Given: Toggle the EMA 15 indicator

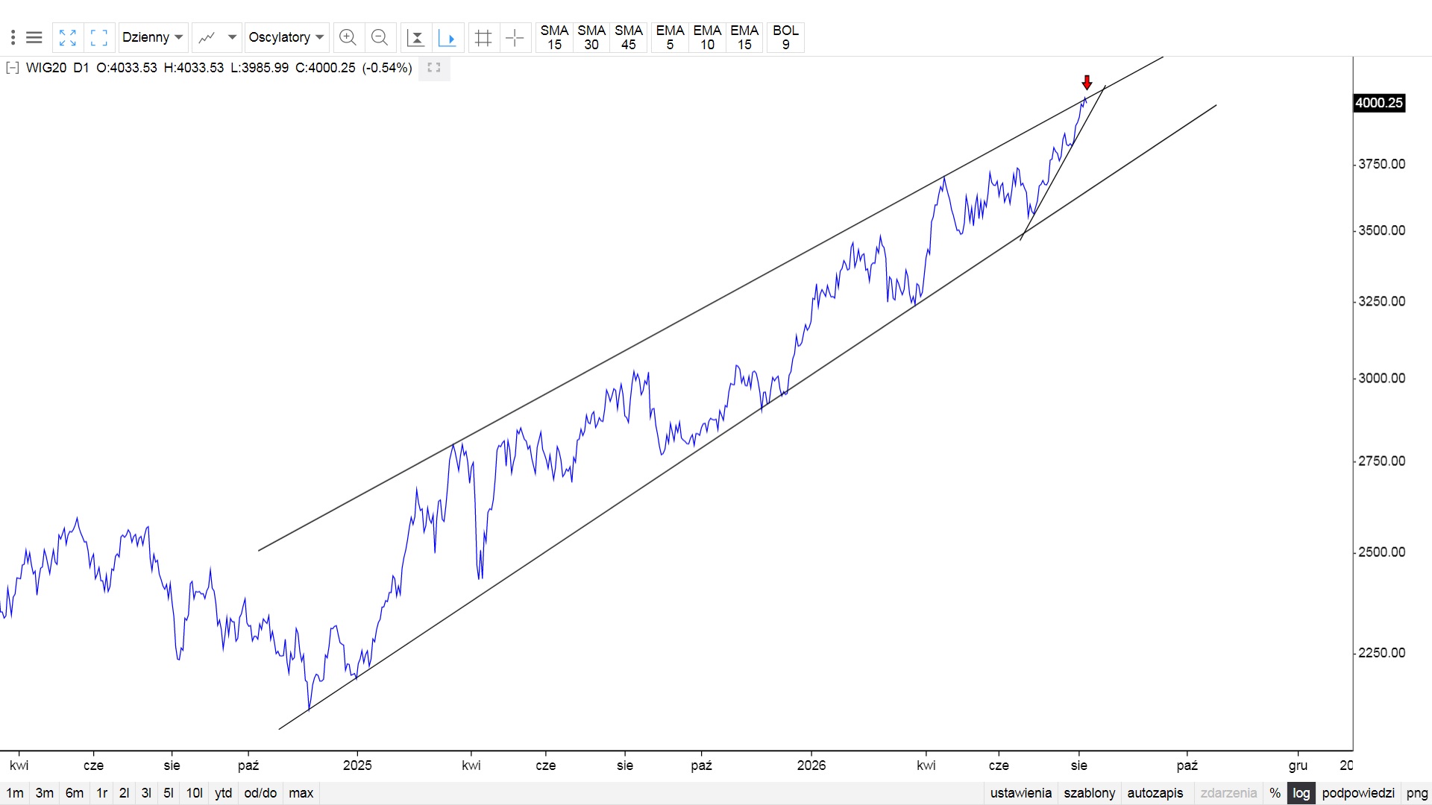Looking at the screenshot, I should click(744, 37).
